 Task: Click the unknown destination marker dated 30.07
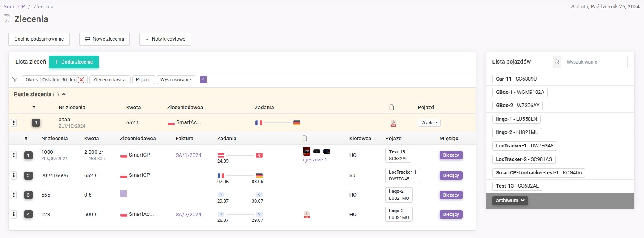pos(259,195)
